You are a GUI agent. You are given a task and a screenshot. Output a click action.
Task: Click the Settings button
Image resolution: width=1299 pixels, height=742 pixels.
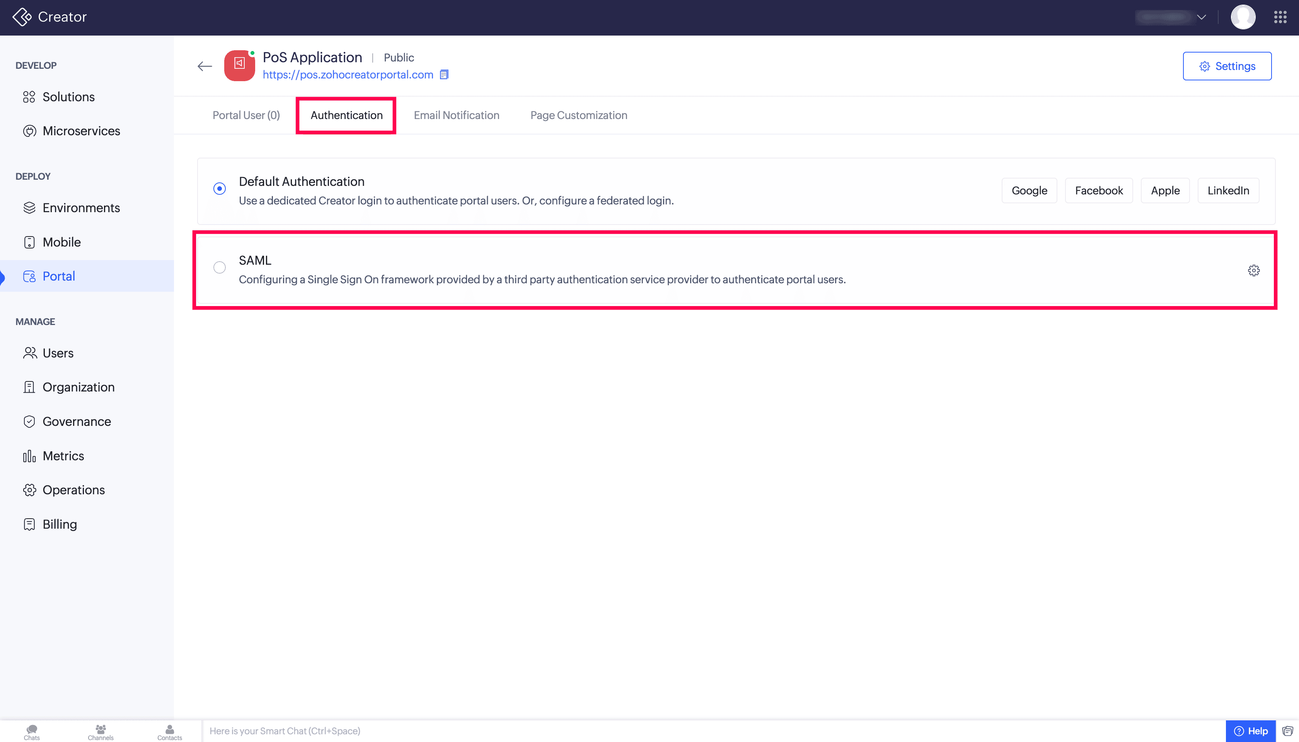point(1227,66)
